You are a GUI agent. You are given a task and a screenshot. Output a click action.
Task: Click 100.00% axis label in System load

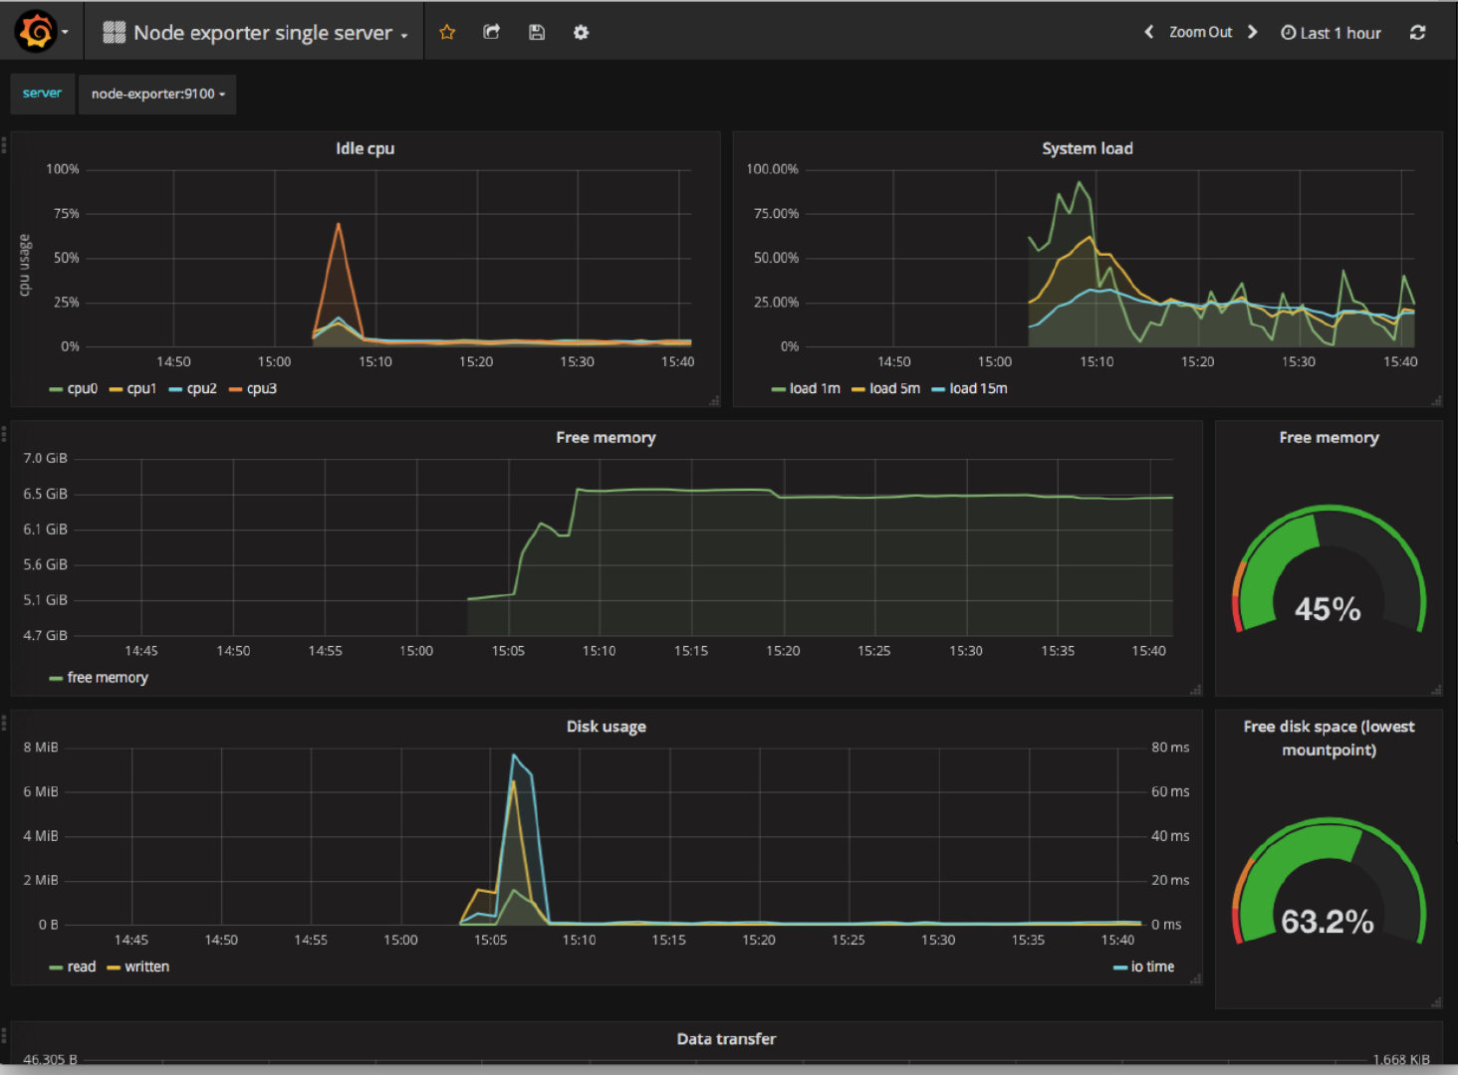click(x=773, y=169)
